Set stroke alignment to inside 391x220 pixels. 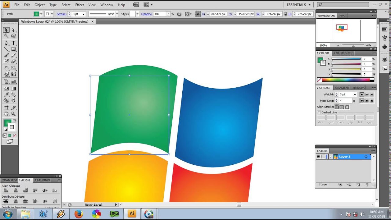pyautogui.click(x=342, y=107)
